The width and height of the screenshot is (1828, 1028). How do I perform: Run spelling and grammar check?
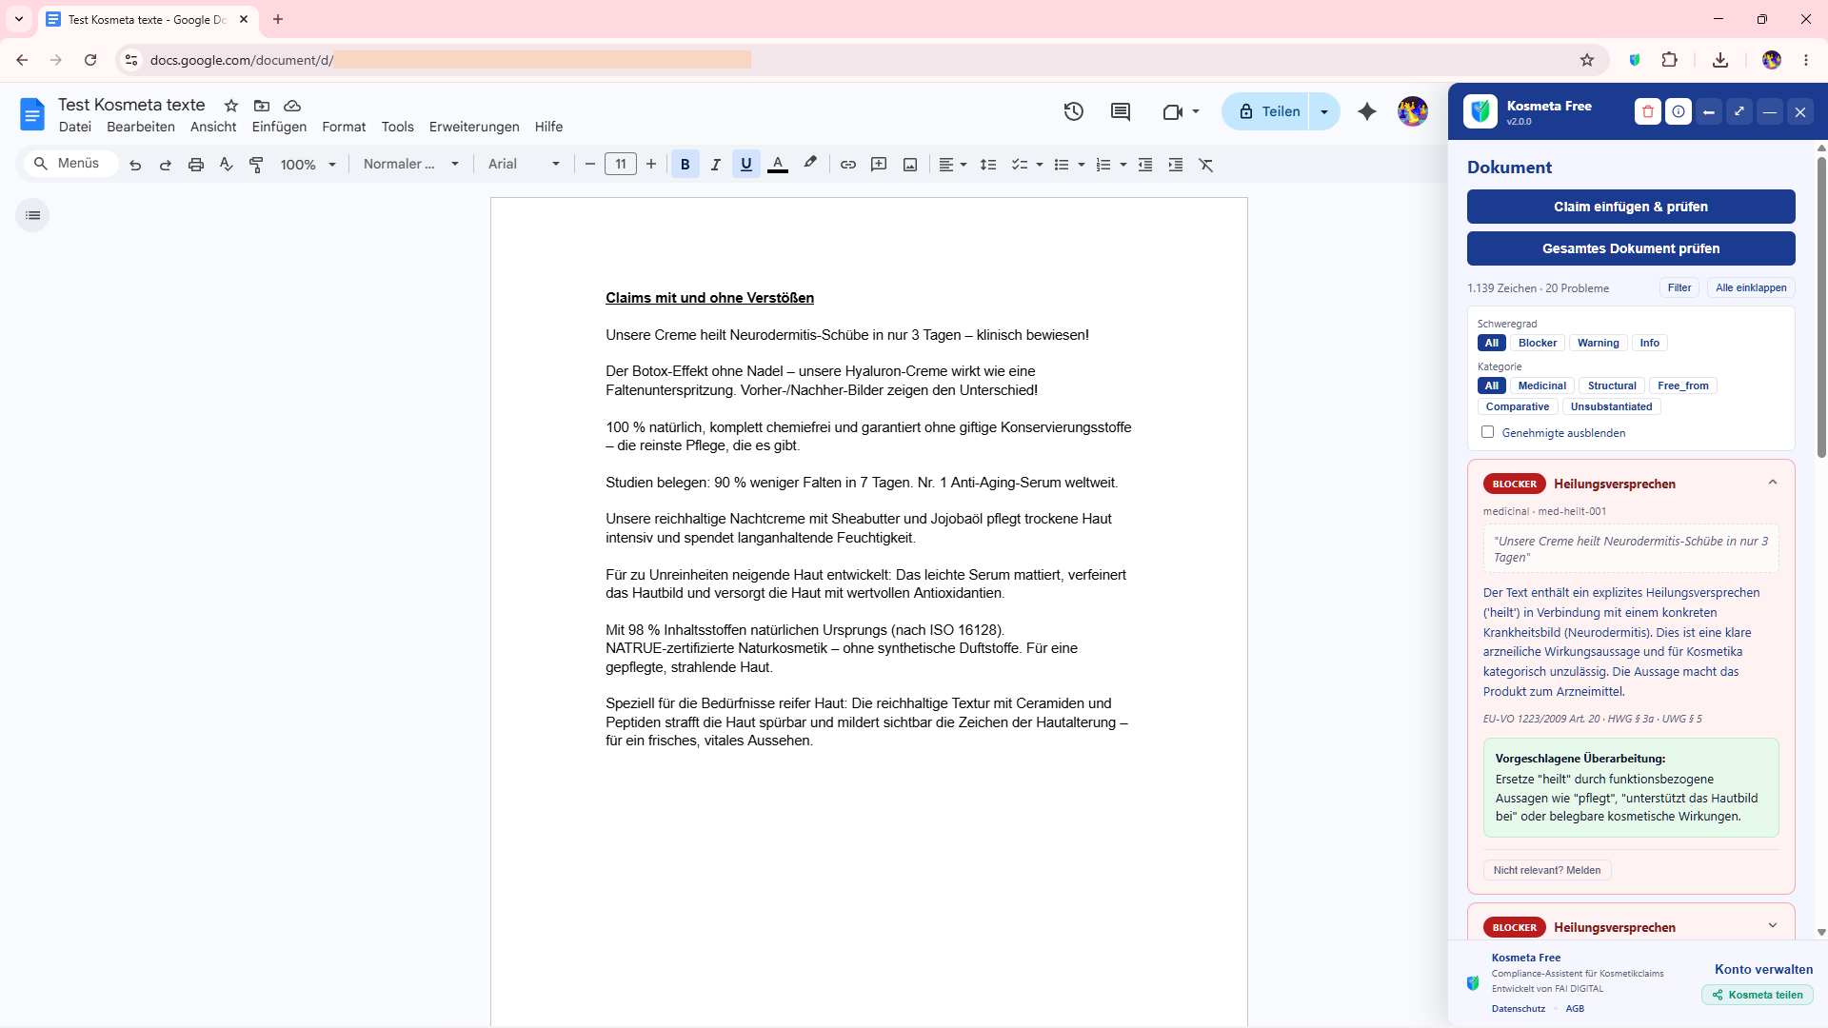227,165
